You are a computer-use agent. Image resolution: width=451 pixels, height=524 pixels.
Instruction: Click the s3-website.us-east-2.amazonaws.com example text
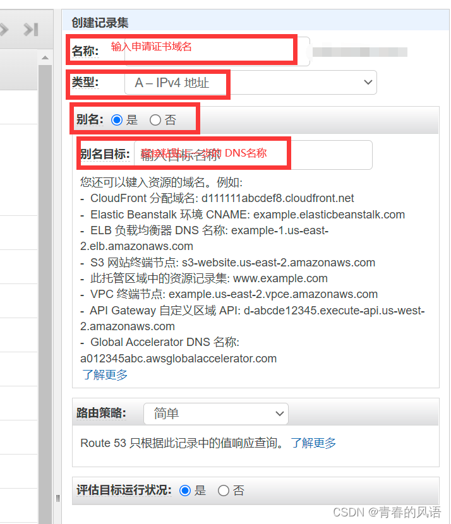coord(279,263)
